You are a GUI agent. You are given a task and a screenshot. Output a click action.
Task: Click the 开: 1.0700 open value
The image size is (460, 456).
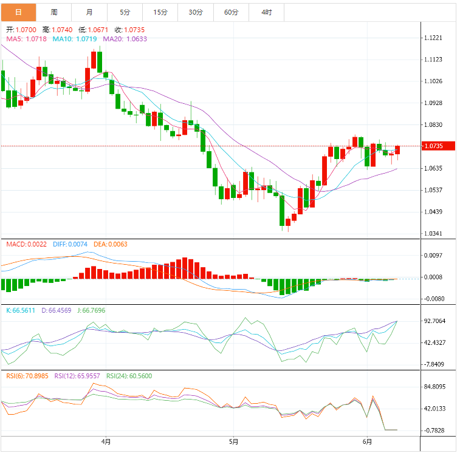[21, 30]
